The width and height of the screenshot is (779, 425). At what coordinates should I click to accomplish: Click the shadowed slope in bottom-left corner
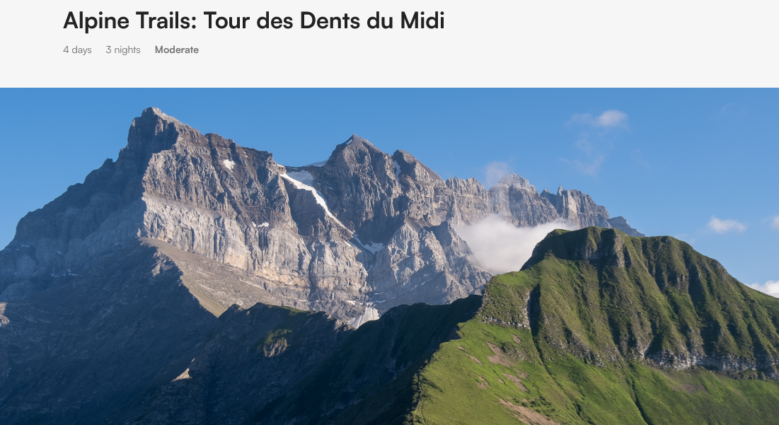pyautogui.click(x=59, y=378)
